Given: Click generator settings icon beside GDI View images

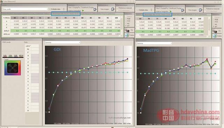Looking at the screenshot, I should click(113, 9).
